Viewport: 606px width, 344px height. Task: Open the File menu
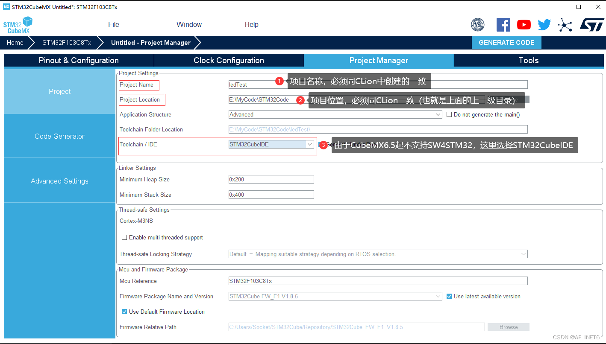[114, 24]
